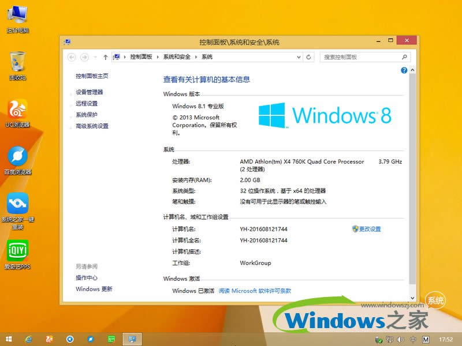Viewport: 462px width, 346px height.
Task: Click the help question mark icon
Action: point(404,69)
